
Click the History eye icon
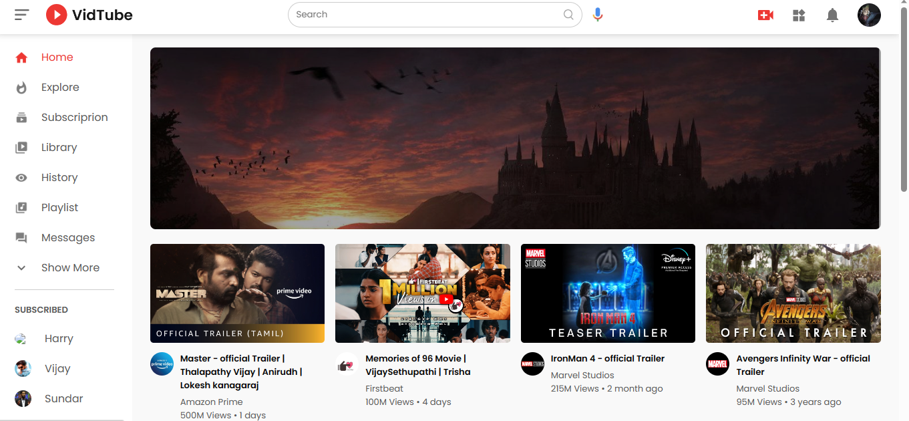click(x=21, y=178)
